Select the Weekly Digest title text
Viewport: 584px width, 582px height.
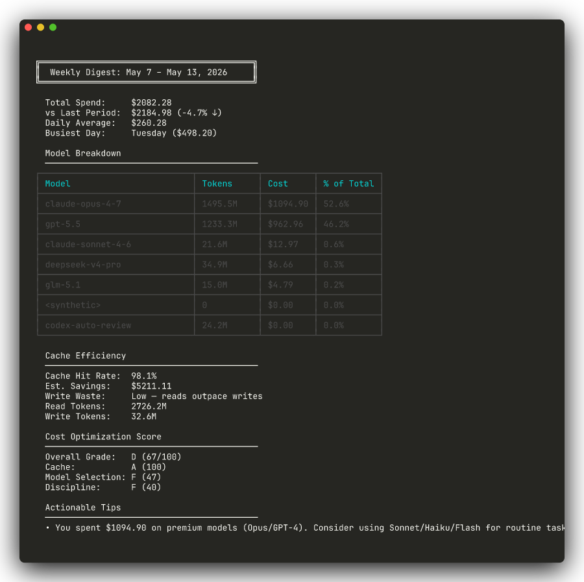coord(139,72)
